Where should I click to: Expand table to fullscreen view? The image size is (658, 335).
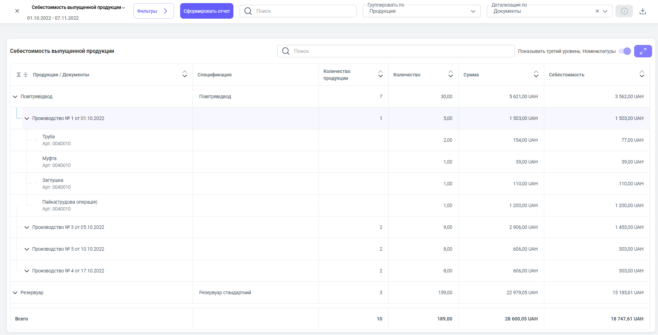coord(643,51)
